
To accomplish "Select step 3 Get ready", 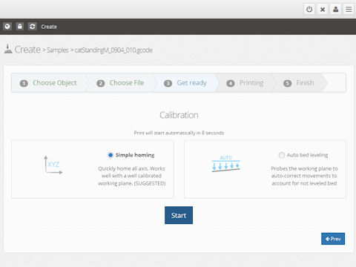I will [x=185, y=83].
